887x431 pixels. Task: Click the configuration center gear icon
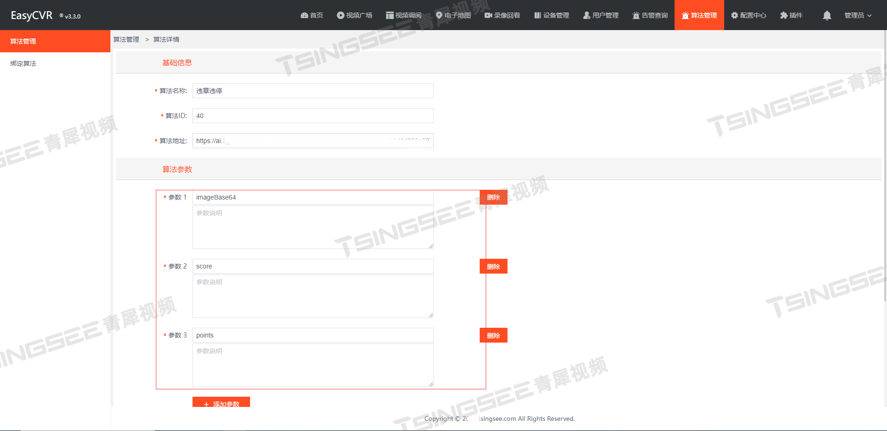[734, 15]
